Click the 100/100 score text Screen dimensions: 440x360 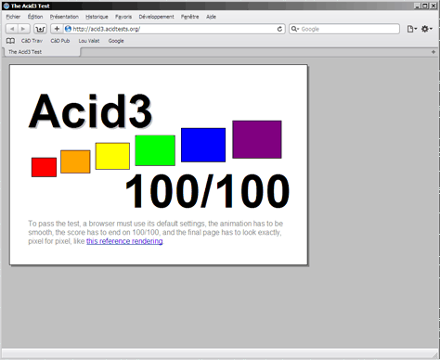[x=207, y=191]
